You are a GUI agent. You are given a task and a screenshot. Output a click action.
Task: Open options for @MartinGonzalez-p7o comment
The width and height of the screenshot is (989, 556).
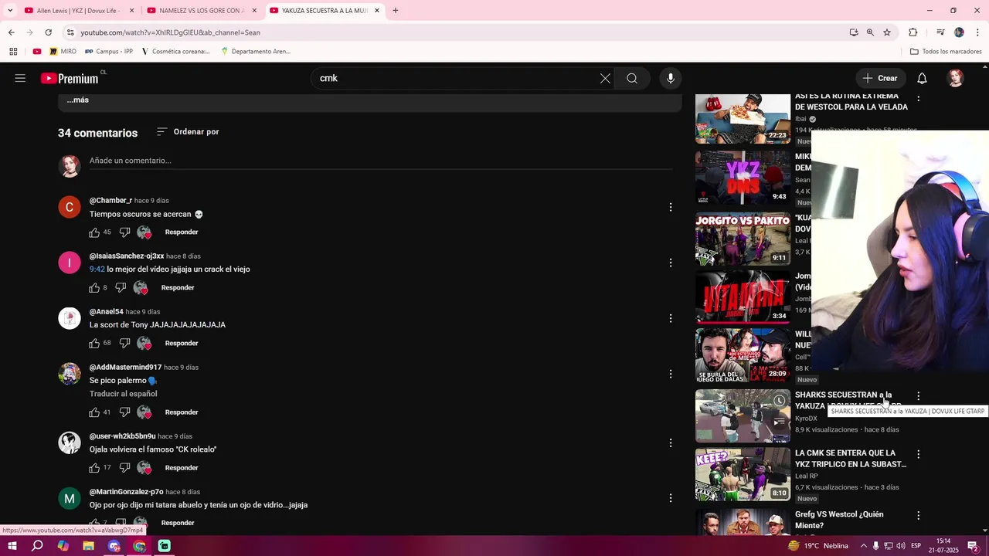click(671, 498)
